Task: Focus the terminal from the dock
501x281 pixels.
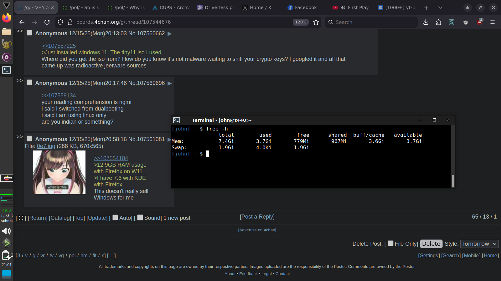Action: (7, 70)
